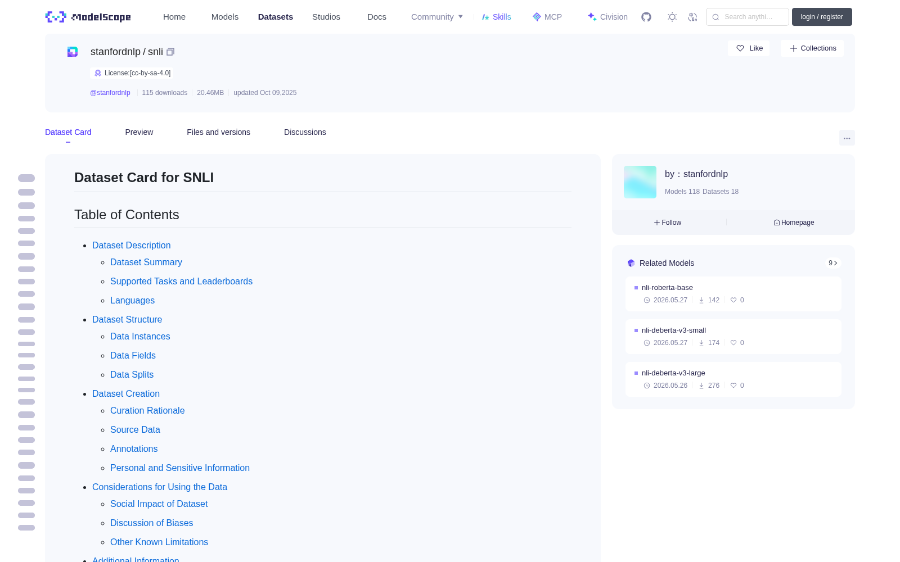Open the Studios section
This screenshot has height=562, width=900.
(326, 17)
